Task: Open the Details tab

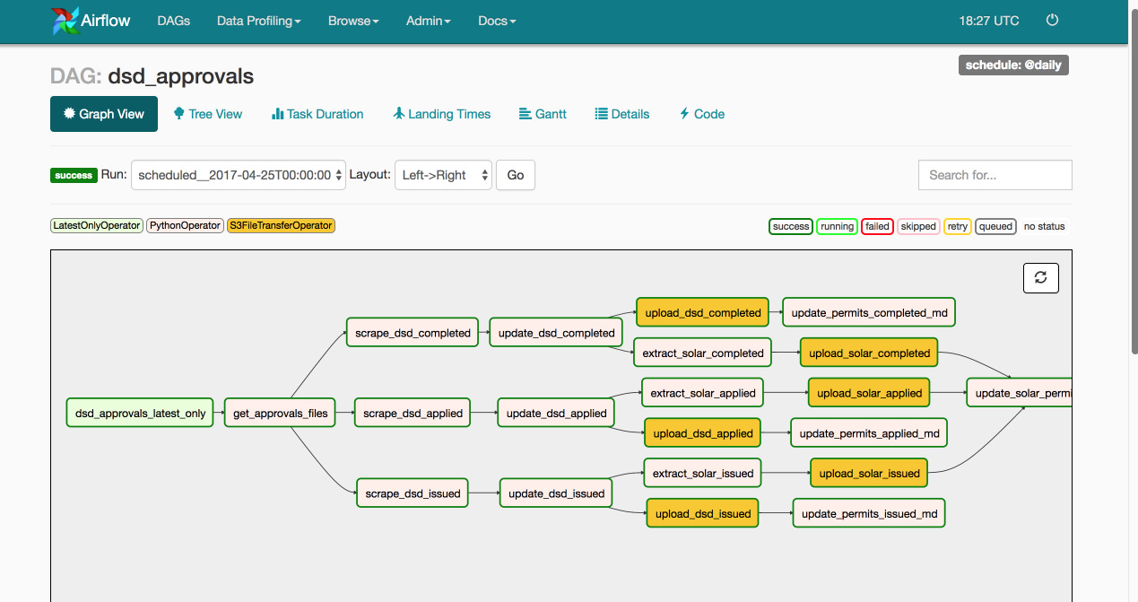Action: click(621, 114)
